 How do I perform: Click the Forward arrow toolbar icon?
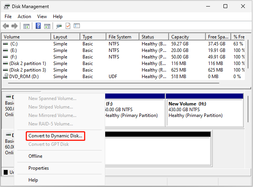(x=14, y=26)
